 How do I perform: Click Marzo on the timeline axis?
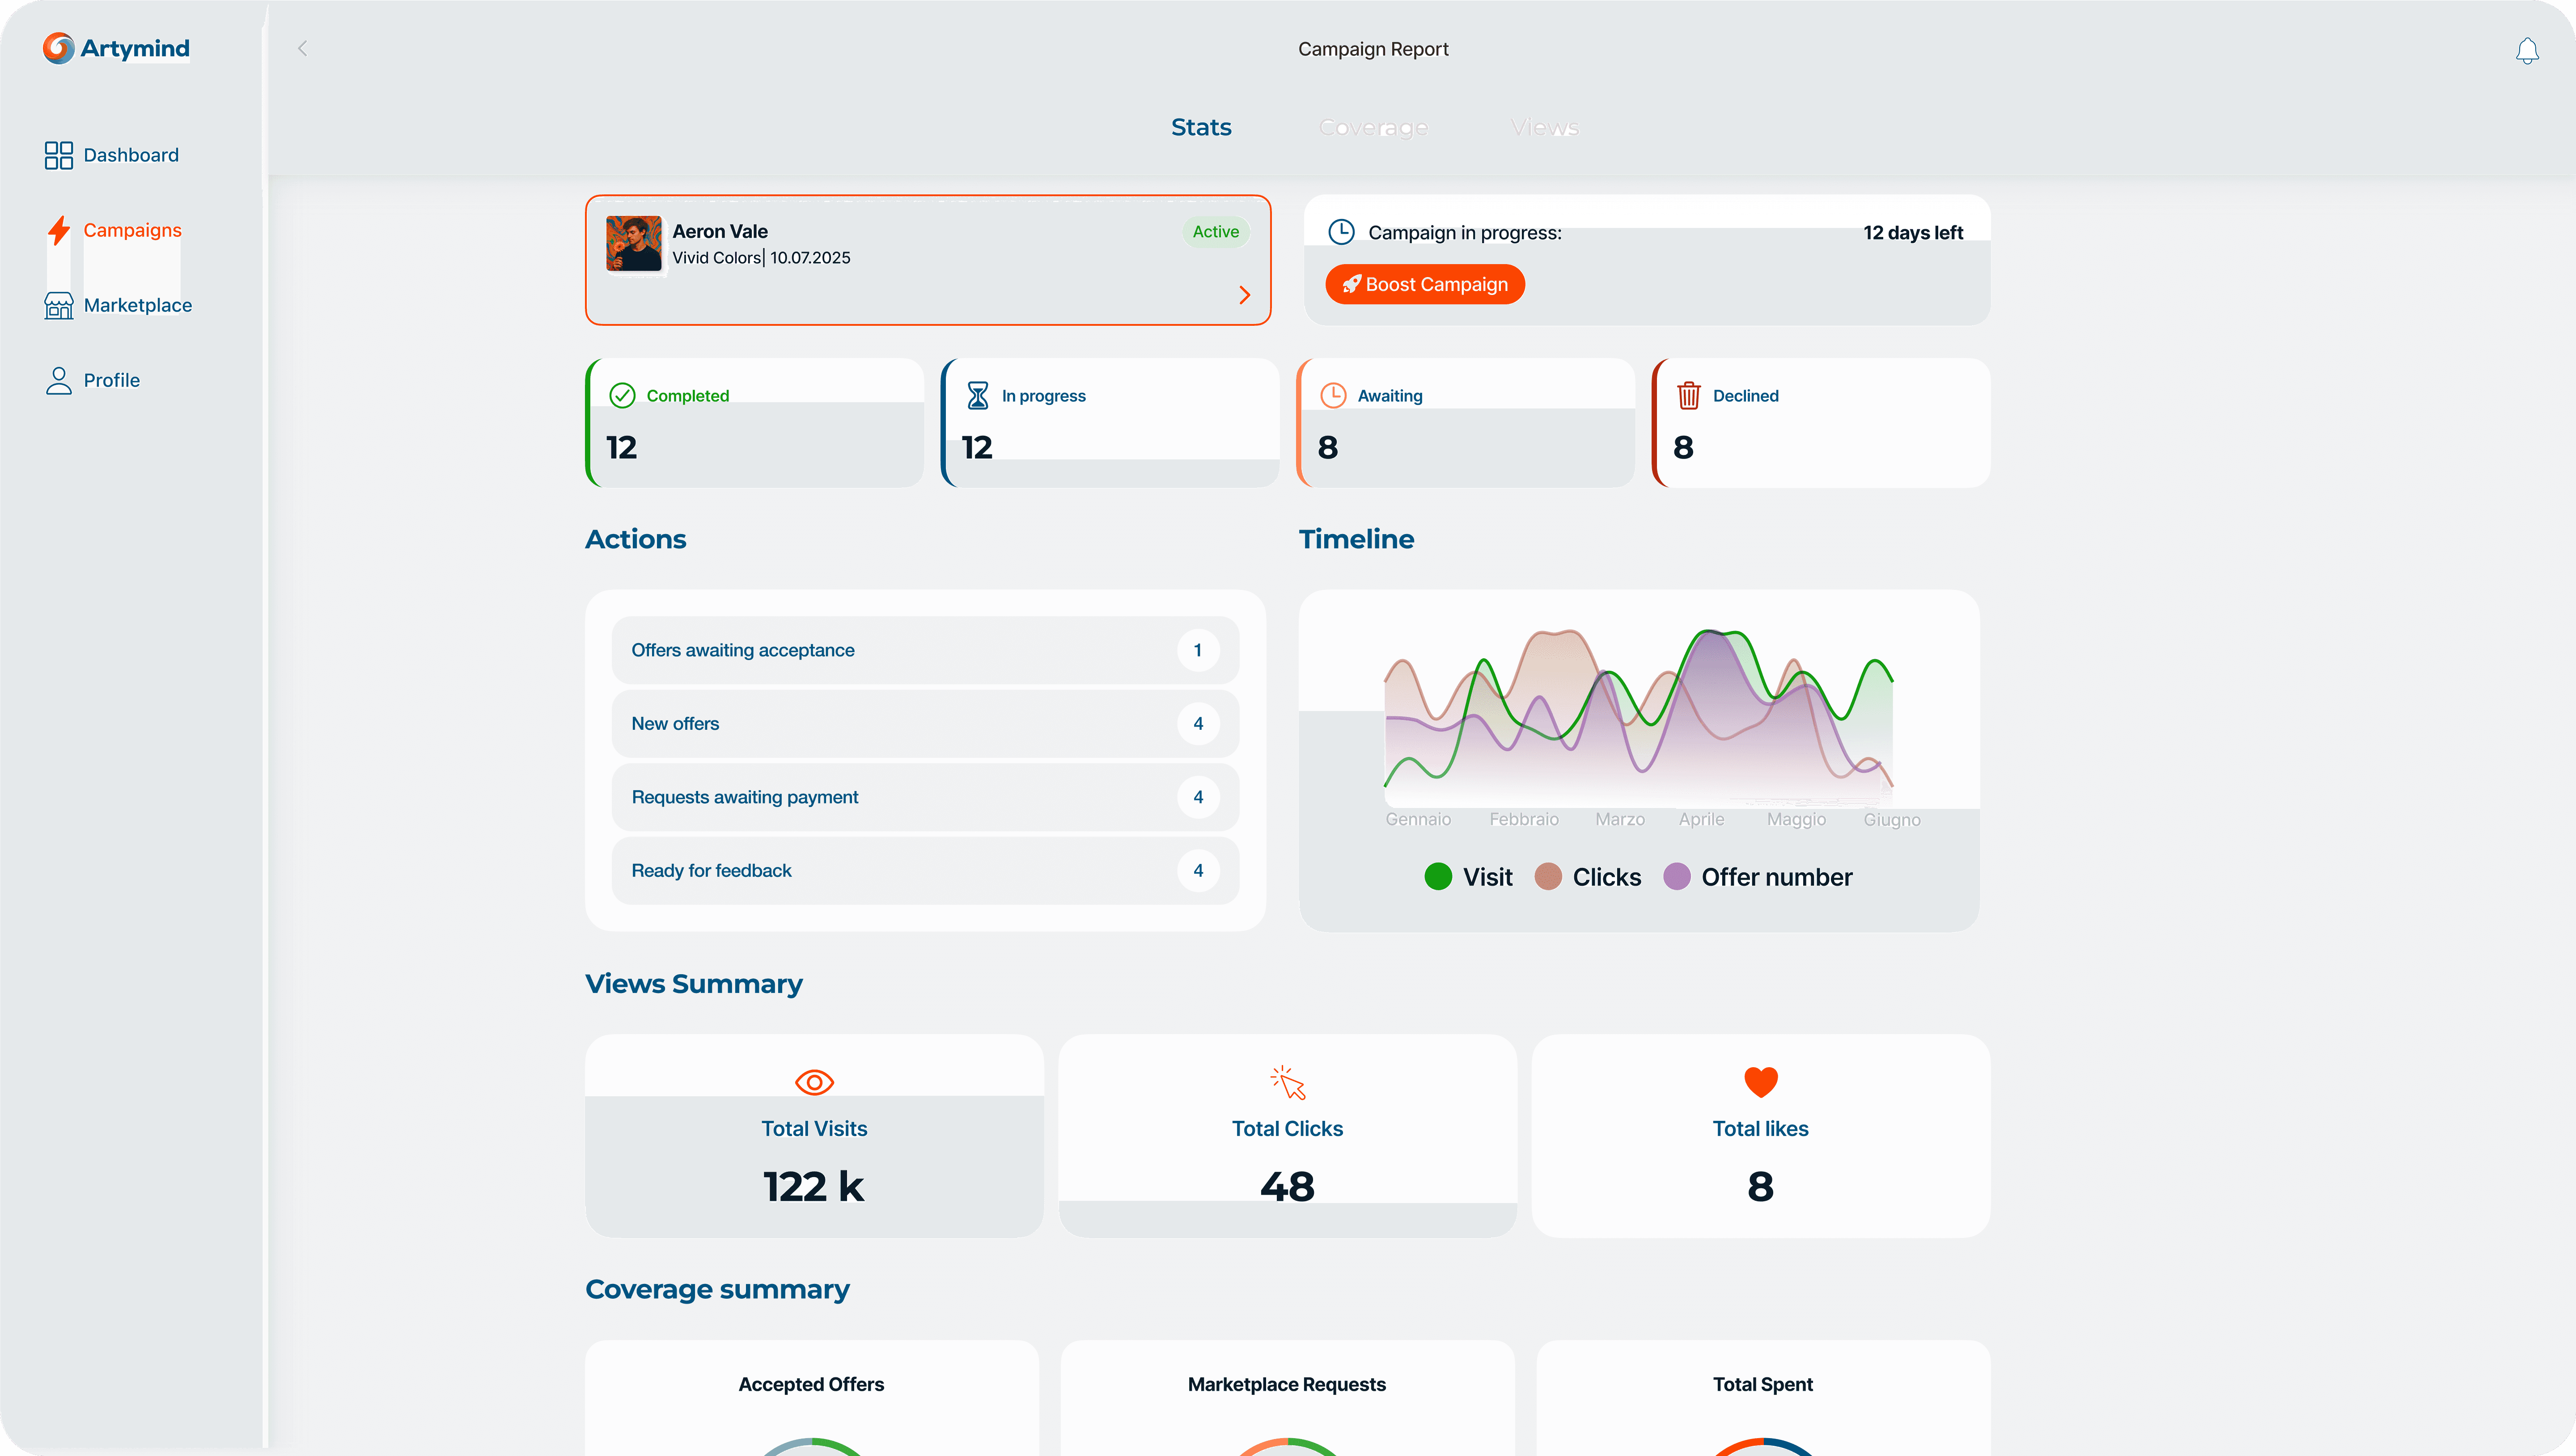[x=1620, y=820]
